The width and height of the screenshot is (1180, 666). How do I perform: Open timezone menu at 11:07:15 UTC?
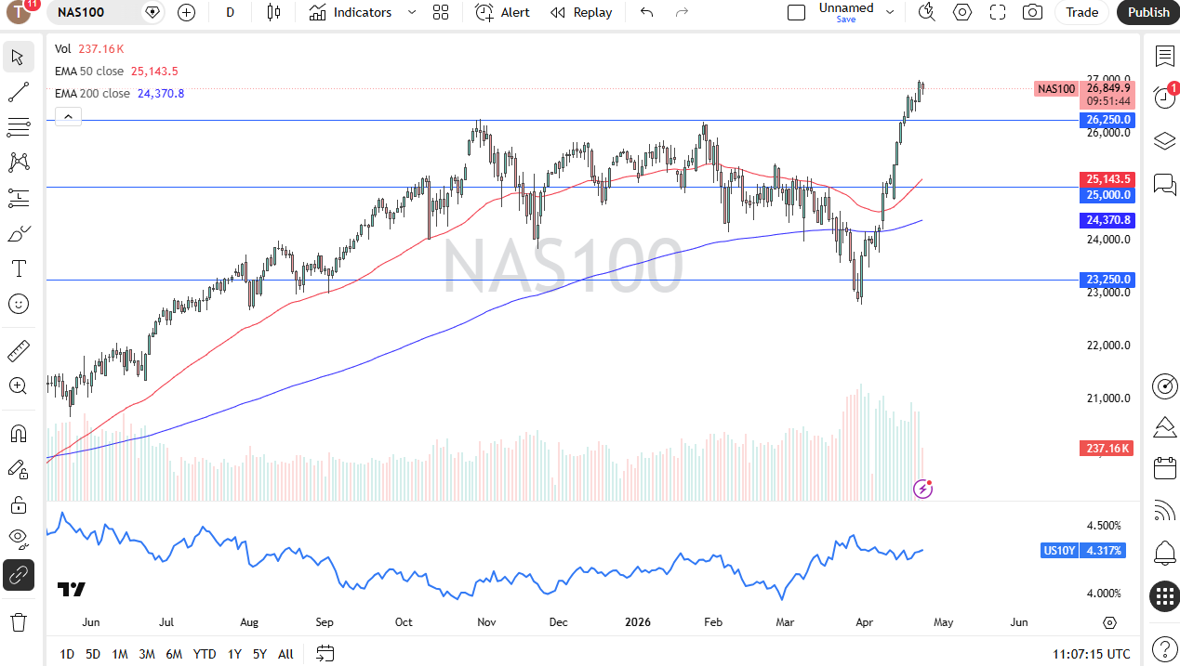pyautogui.click(x=1092, y=654)
